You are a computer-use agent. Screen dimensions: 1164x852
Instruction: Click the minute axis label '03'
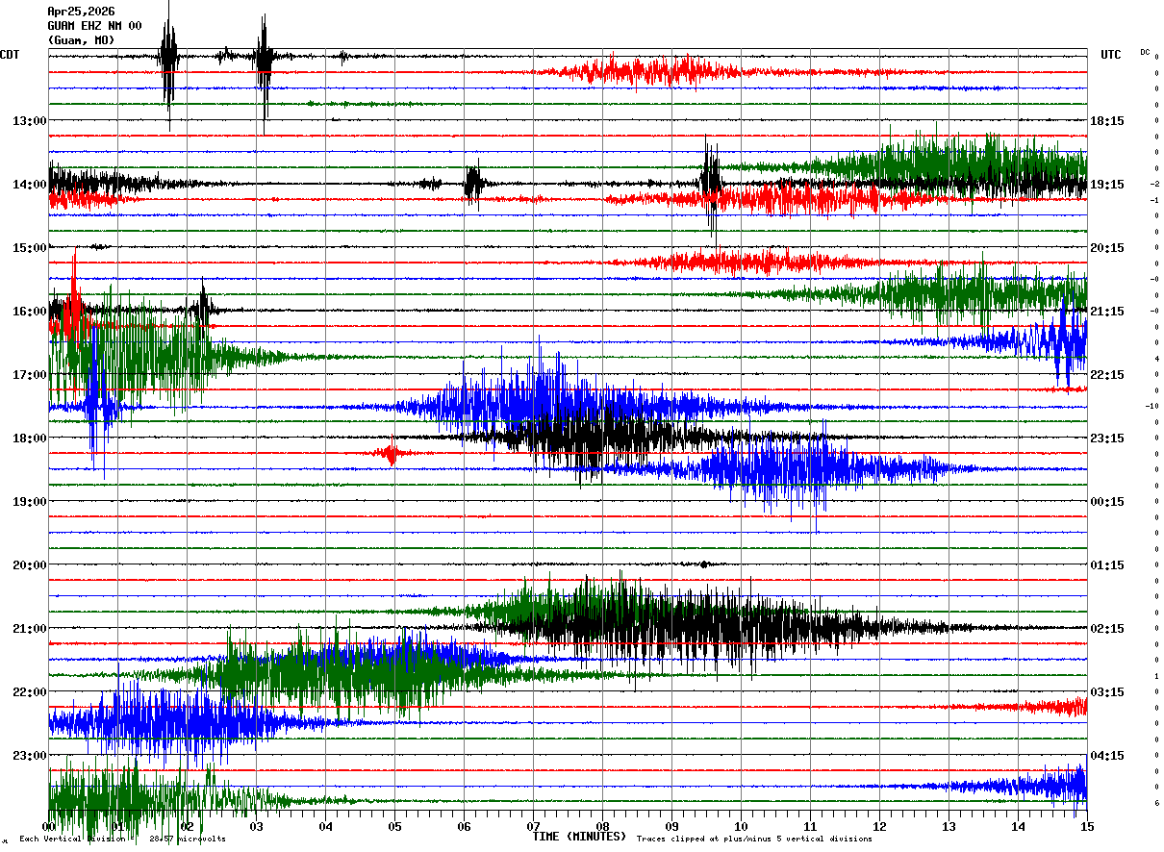tap(257, 827)
